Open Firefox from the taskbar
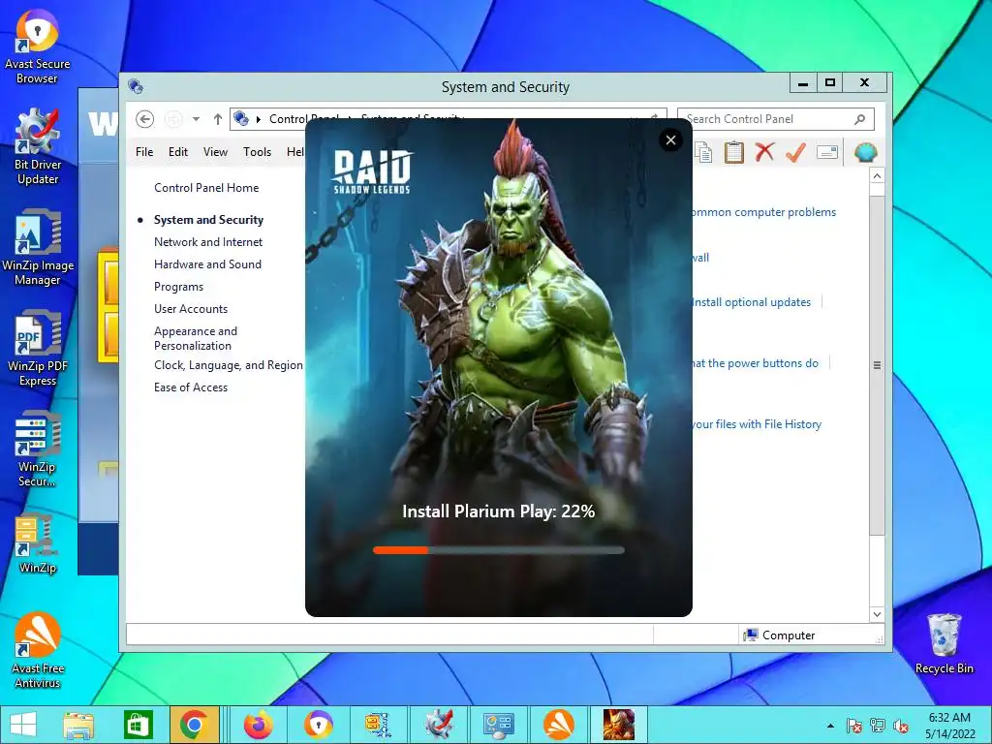Viewport: 992px width, 744px height. 258,725
